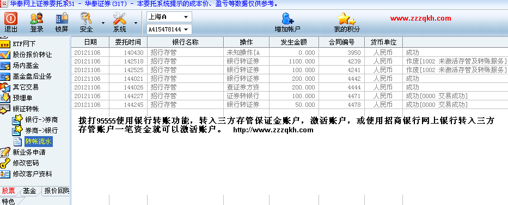Select row with contract number 3950

(x=290, y=52)
